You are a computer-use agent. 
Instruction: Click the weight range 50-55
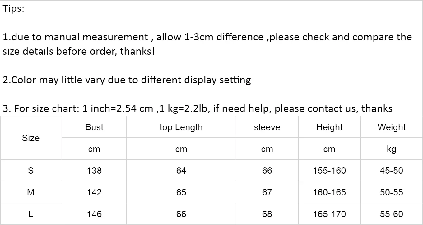pyautogui.click(x=392, y=192)
